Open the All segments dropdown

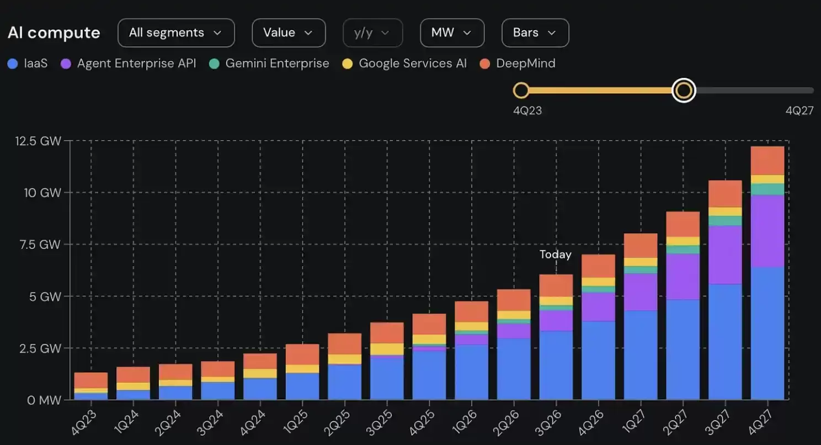[176, 33]
